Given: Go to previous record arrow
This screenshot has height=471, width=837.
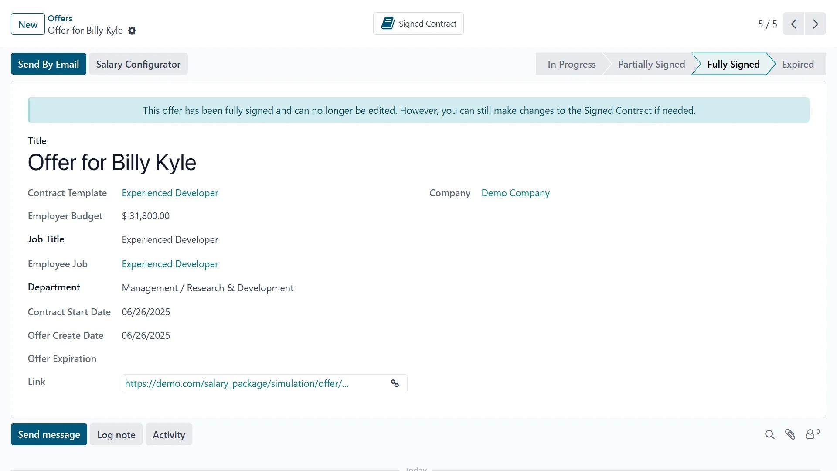Looking at the screenshot, I should pos(793,24).
